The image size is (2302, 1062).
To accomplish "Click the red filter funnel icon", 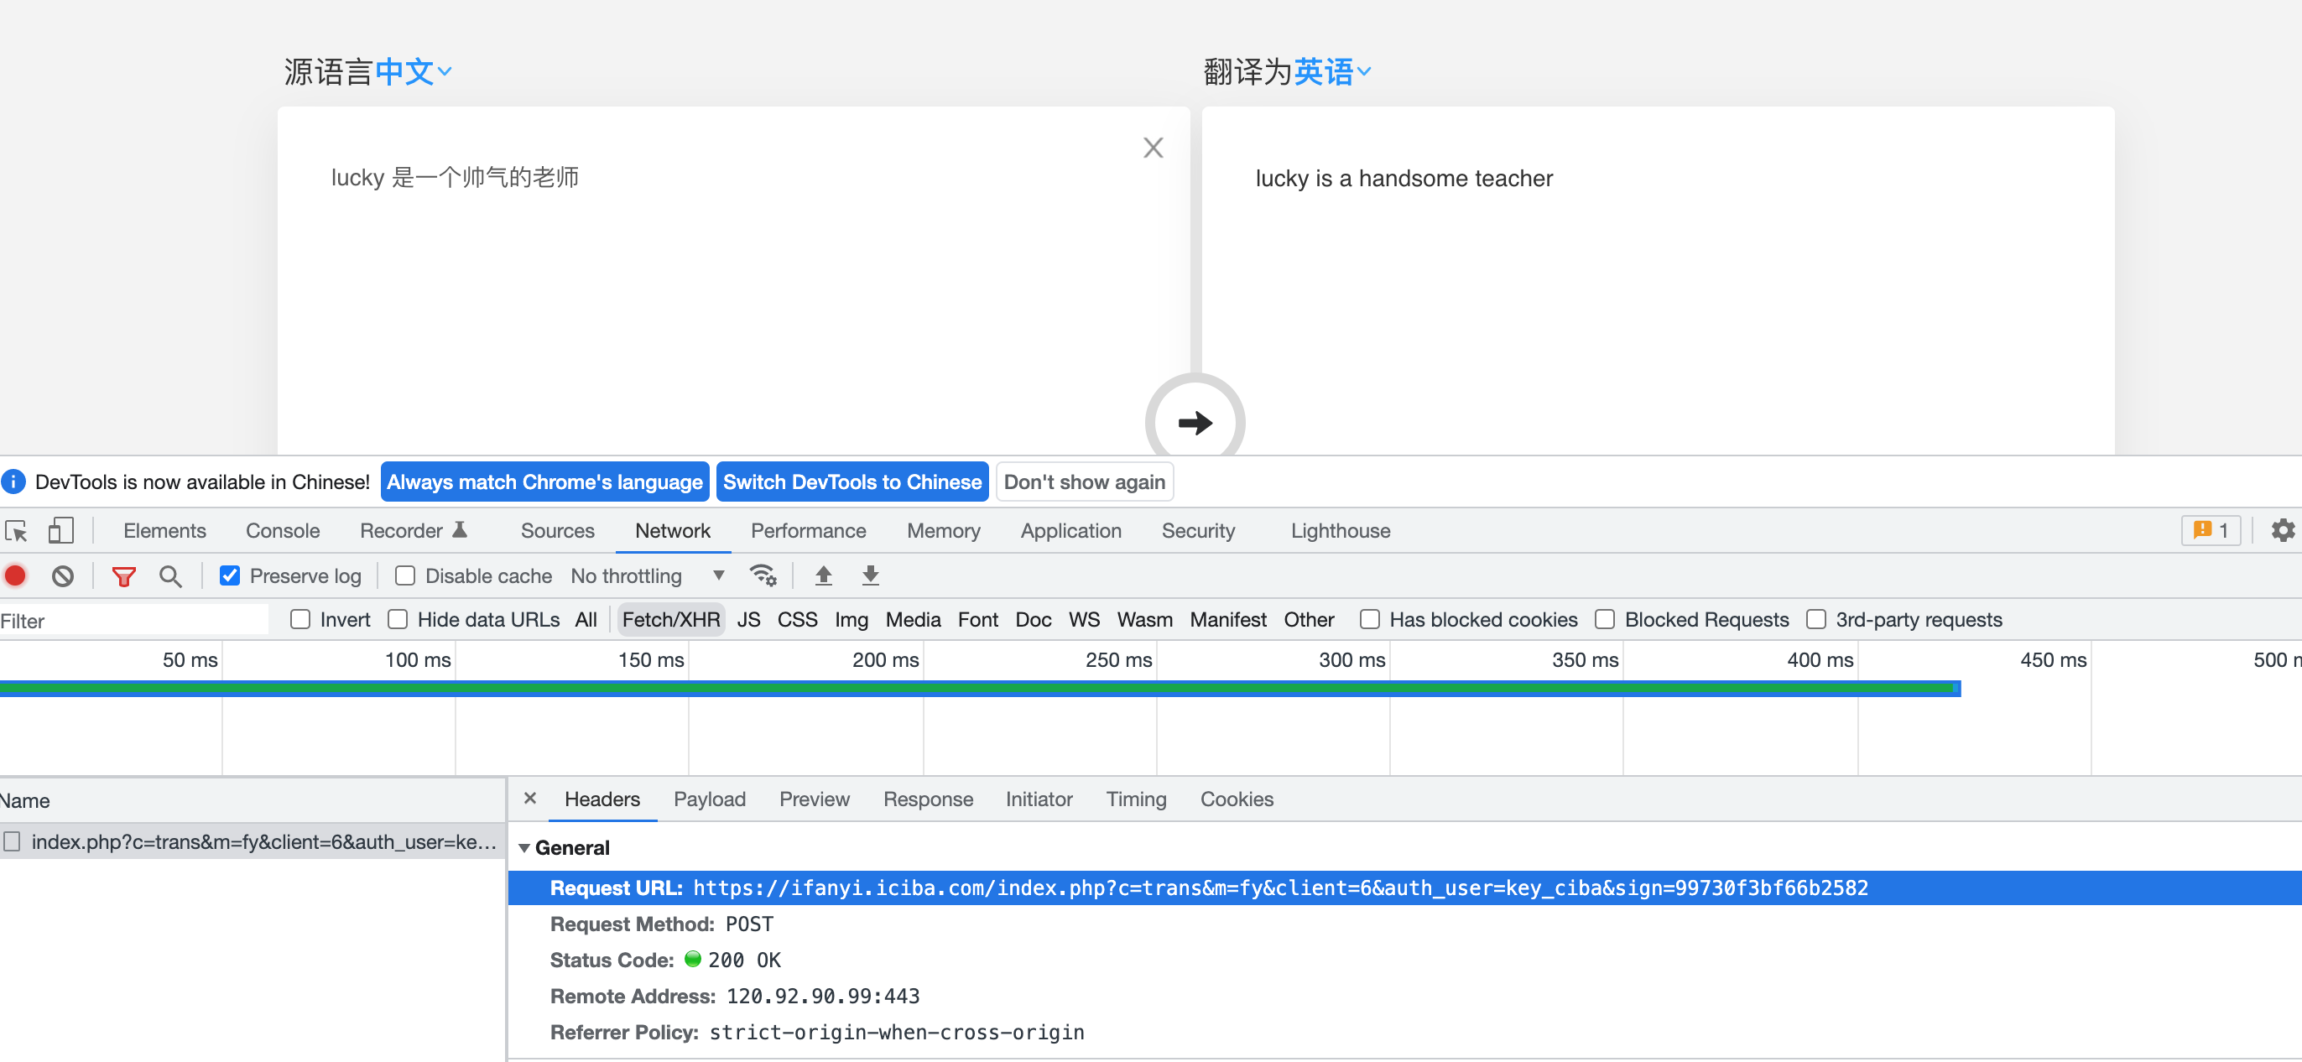I will coord(123,576).
